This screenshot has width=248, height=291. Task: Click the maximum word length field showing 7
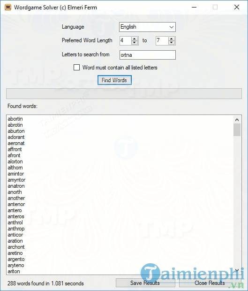[162, 40]
